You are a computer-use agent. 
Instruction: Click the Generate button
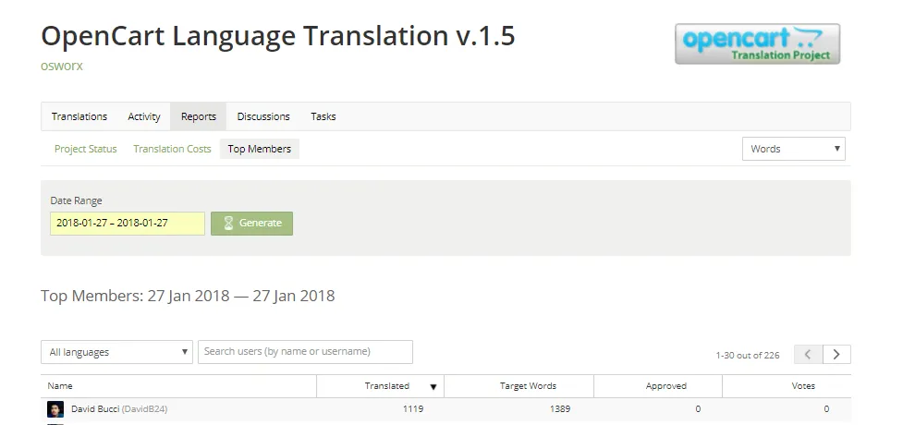click(x=251, y=224)
